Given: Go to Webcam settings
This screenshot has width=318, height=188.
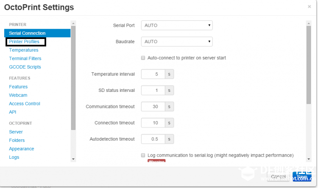Looking at the screenshot, I should click(18, 95).
